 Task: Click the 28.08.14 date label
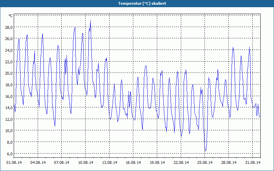[229, 162]
